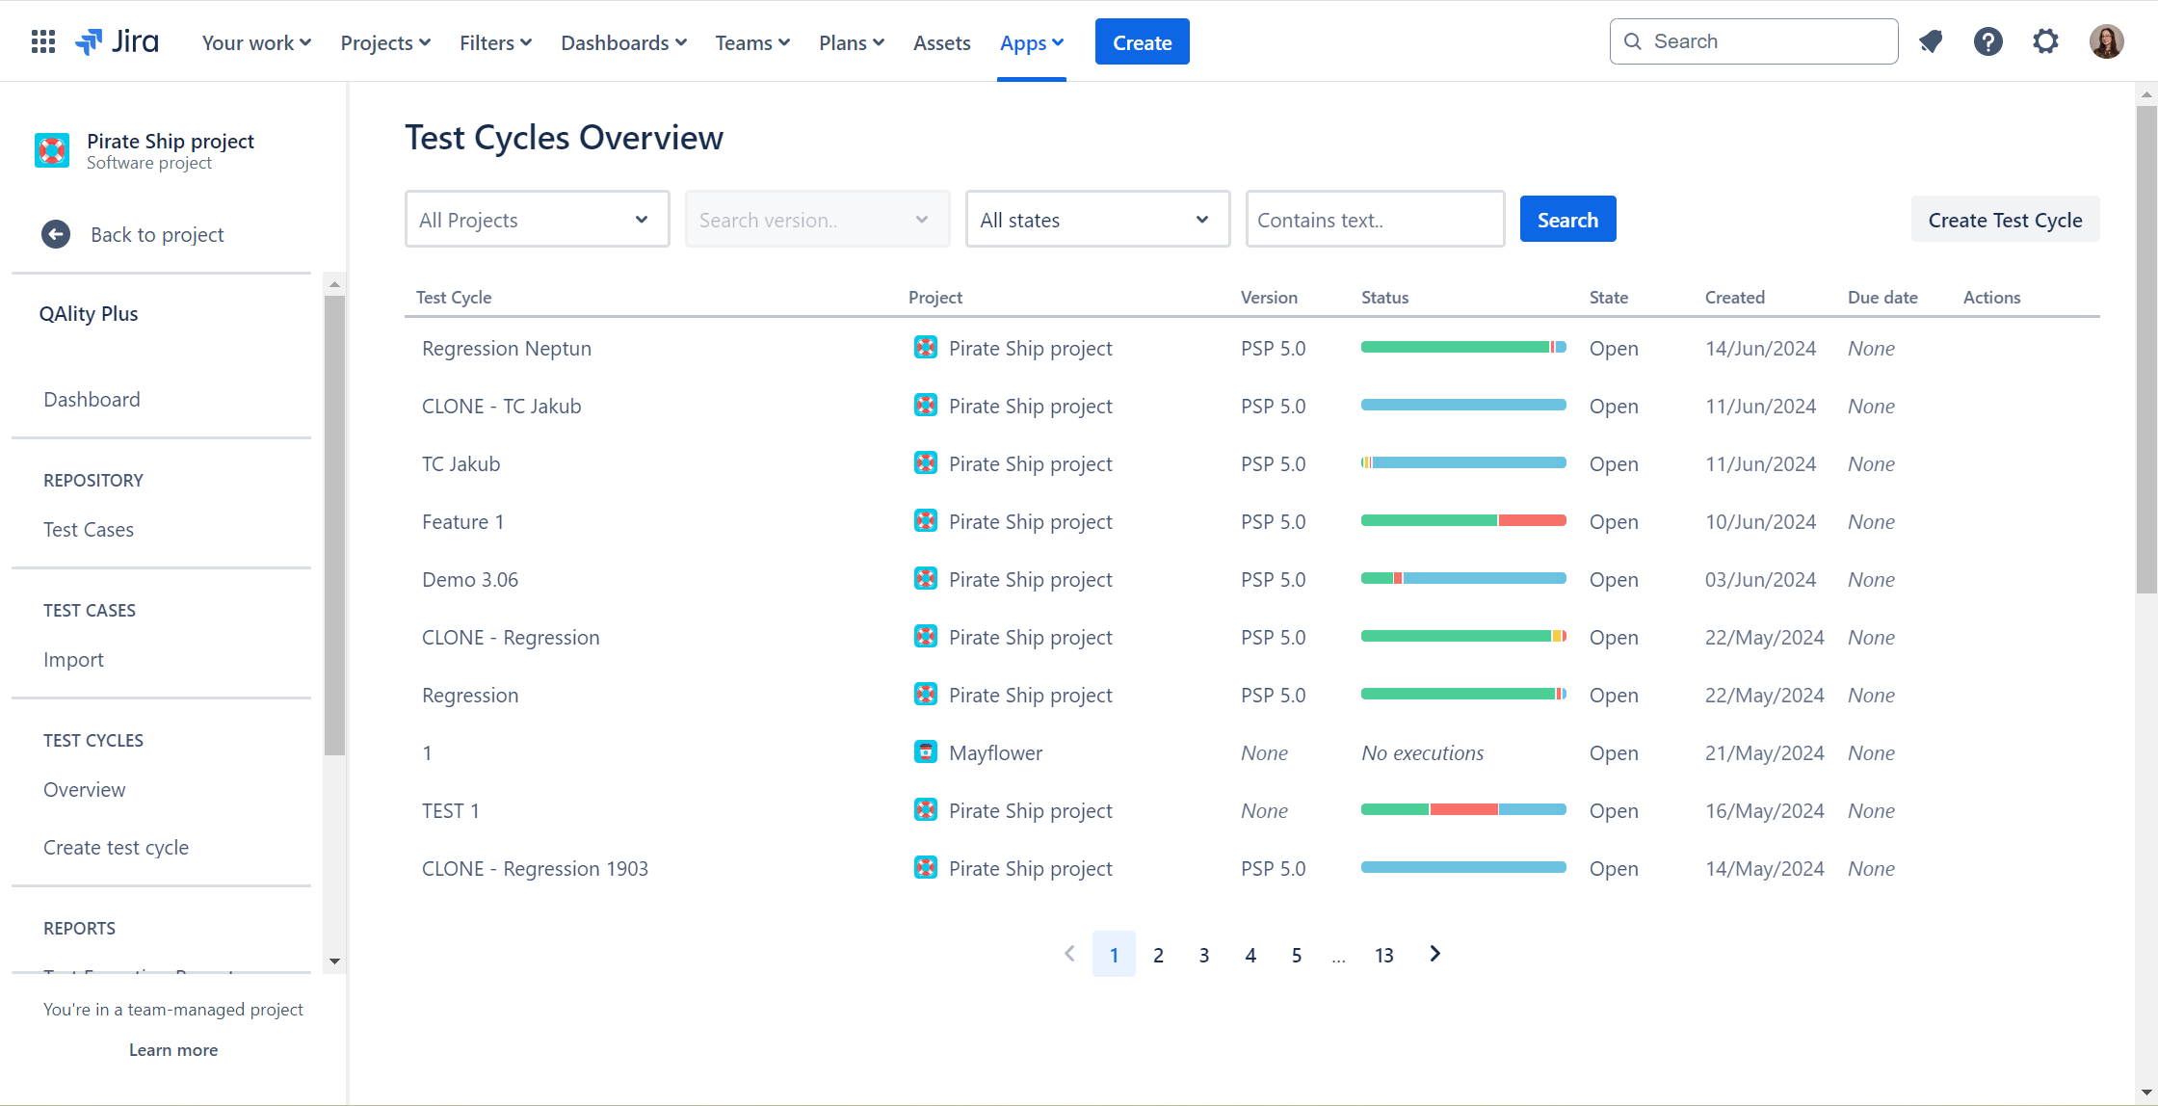Click the Back to project arrow
Image resolution: width=2158 pixels, height=1106 pixels.
(56, 234)
